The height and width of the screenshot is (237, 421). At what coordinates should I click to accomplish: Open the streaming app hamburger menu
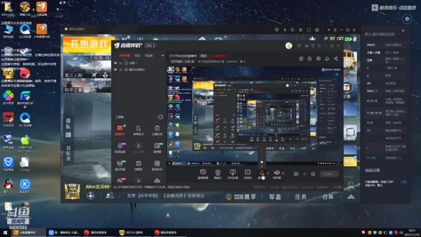[319, 46]
